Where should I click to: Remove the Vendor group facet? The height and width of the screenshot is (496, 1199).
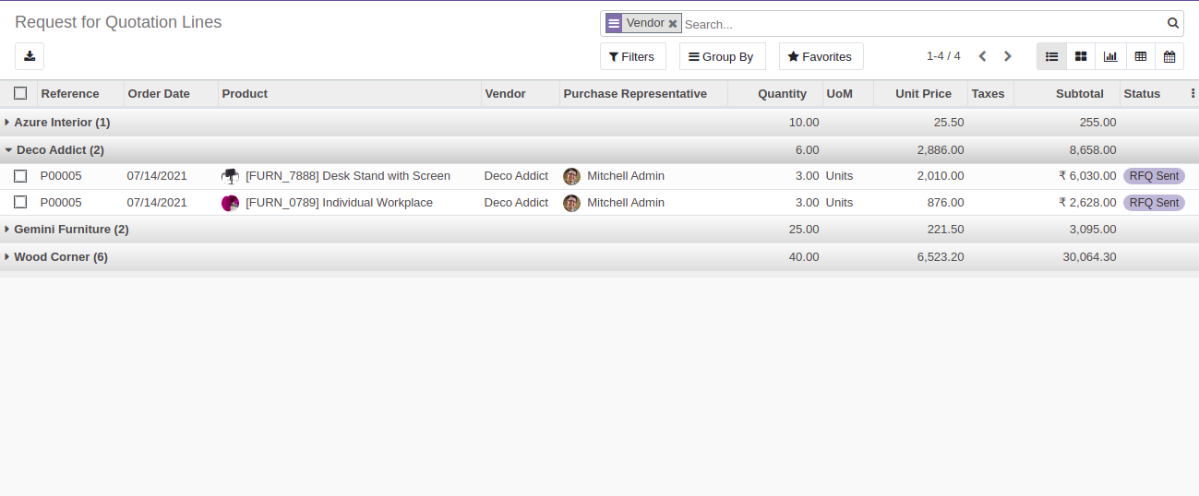[673, 24]
